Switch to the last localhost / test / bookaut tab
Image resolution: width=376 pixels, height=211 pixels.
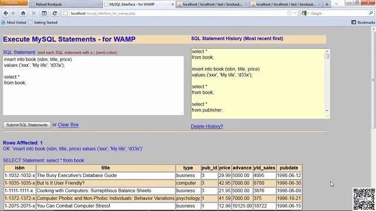(286, 4)
